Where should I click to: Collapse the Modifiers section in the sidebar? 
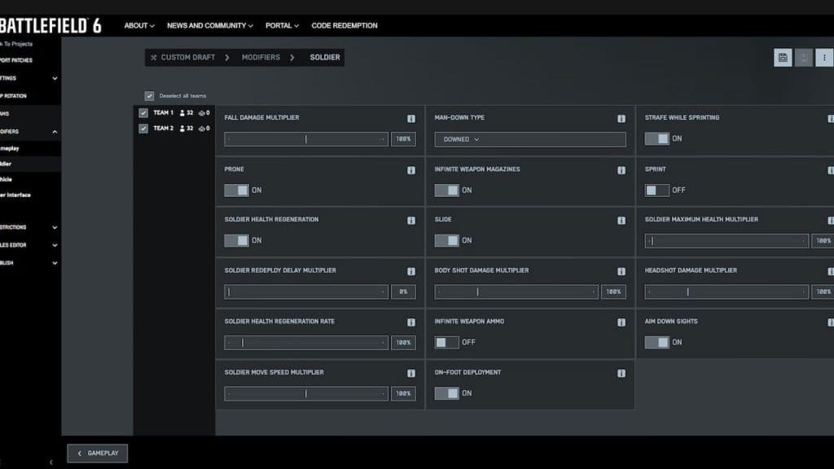[54, 131]
